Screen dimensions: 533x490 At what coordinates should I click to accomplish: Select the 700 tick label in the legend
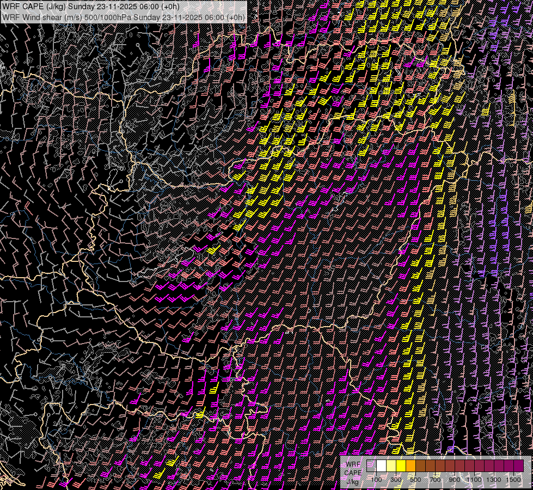(436, 480)
